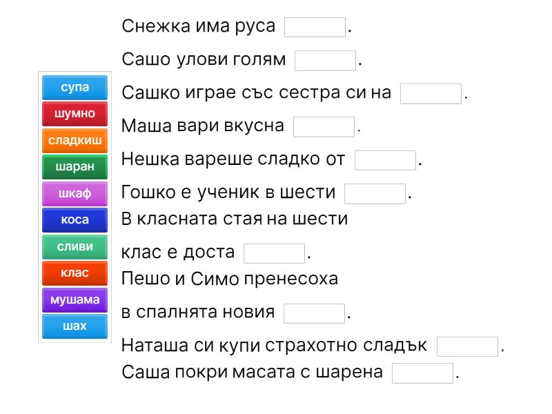Screen dimensions: 552x414
Task: Click the purple 'мушама' word tile
Action: (75, 299)
